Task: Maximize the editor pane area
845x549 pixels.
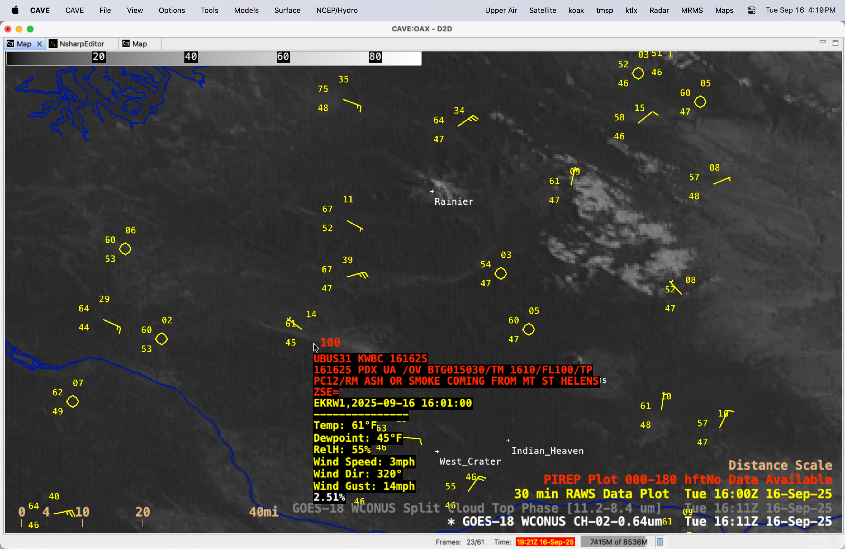Action: tap(835, 43)
